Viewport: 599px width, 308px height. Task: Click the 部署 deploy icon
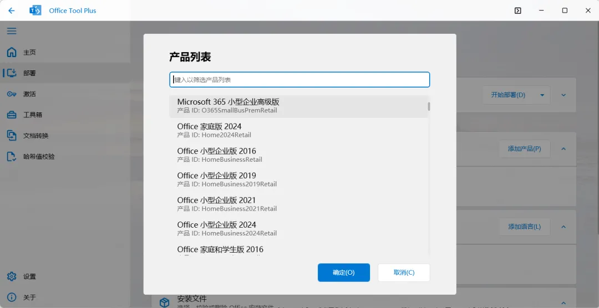pos(12,73)
